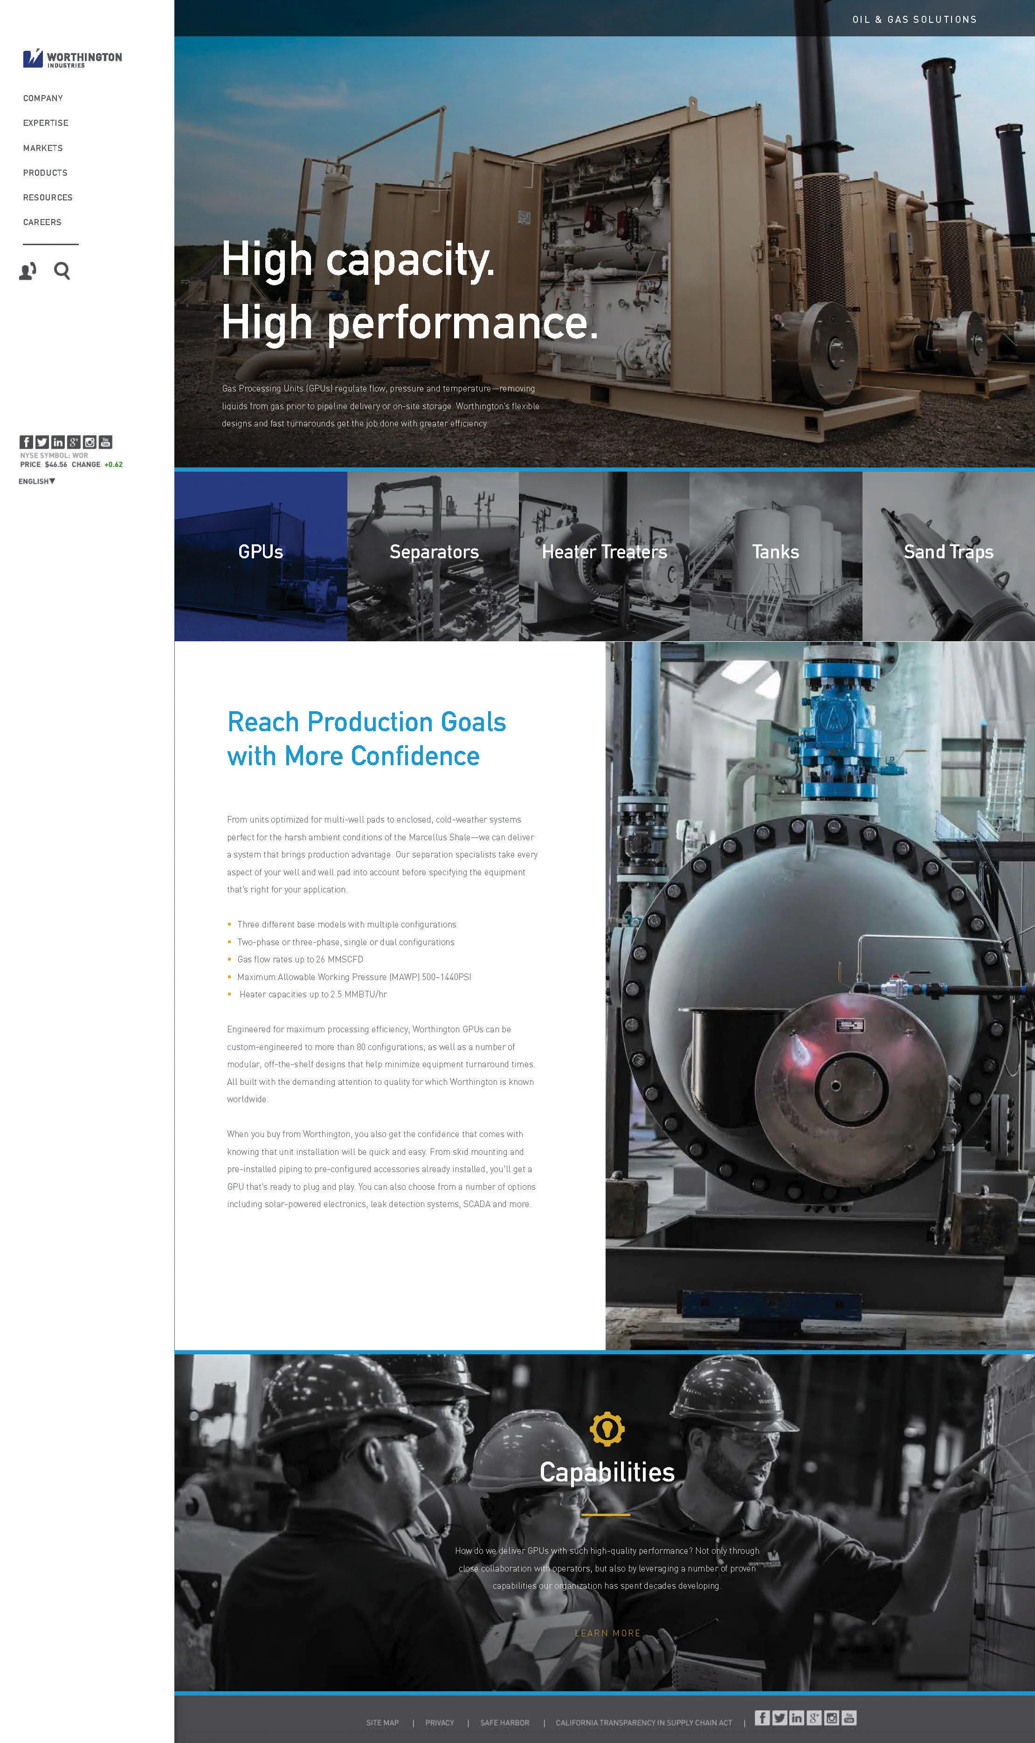Open the Privacy footer link
This screenshot has height=1743, width=1035.
(x=440, y=1723)
